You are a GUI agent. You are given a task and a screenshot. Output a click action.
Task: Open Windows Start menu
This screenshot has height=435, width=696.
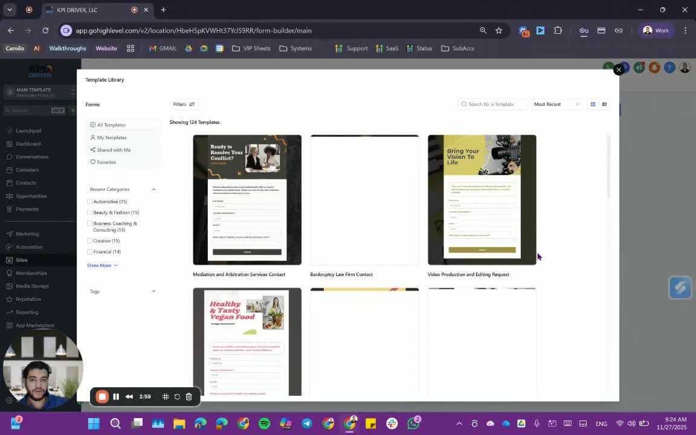pos(94,424)
